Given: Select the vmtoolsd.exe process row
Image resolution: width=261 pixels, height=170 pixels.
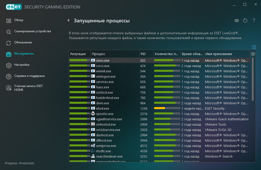Looking at the screenshot, I should point(160,124).
